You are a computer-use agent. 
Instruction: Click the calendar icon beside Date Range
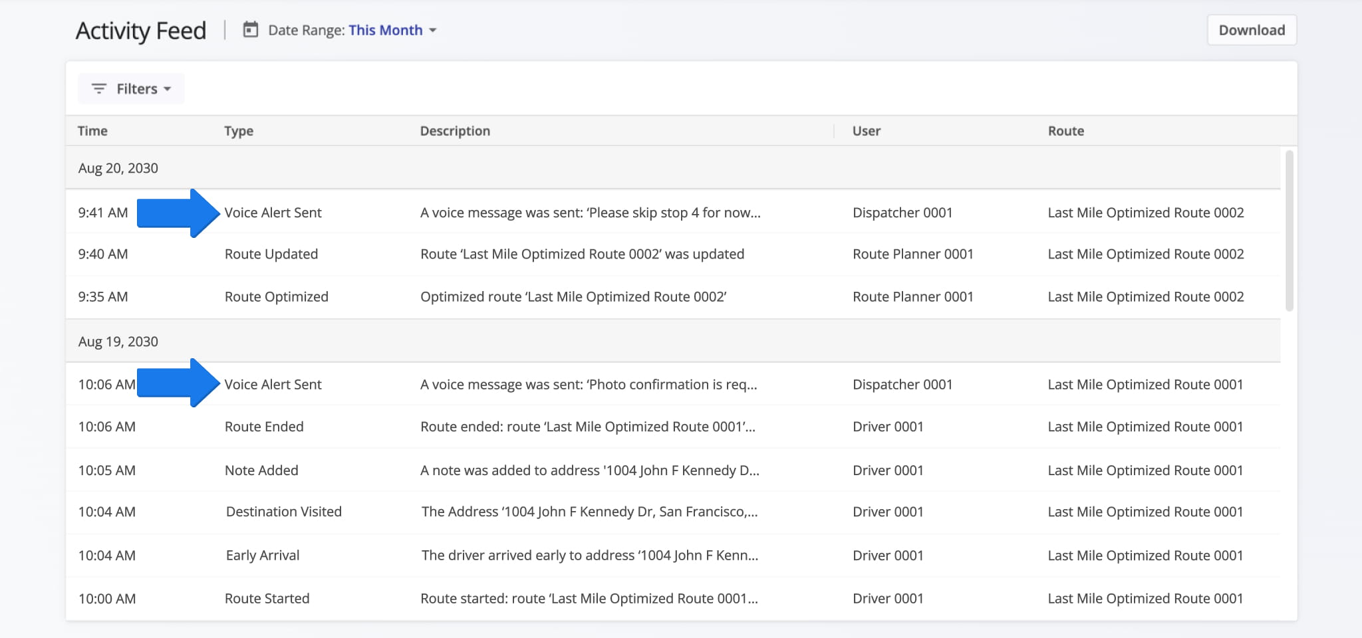coord(250,30)
